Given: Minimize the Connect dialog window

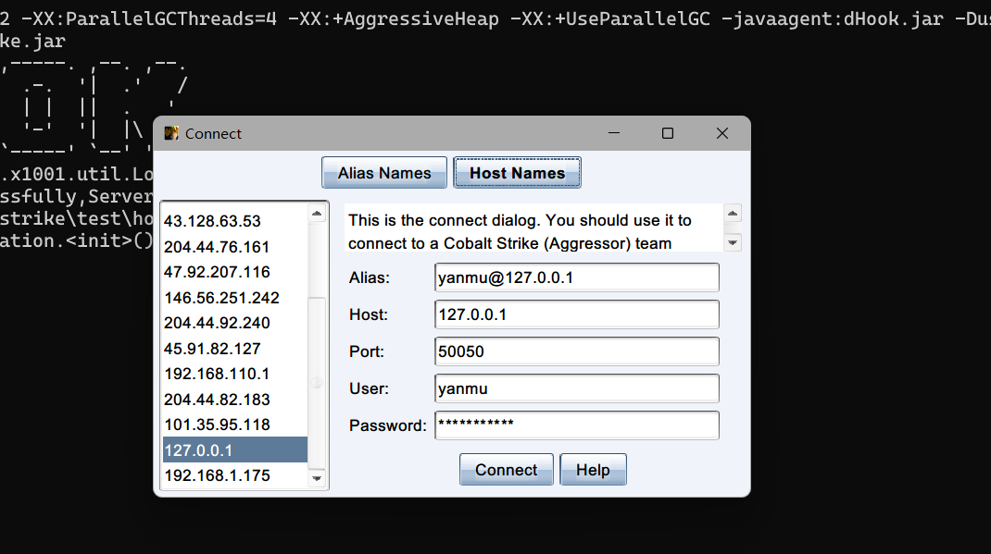Looking at the screenshot, I should tap(614, 133).
